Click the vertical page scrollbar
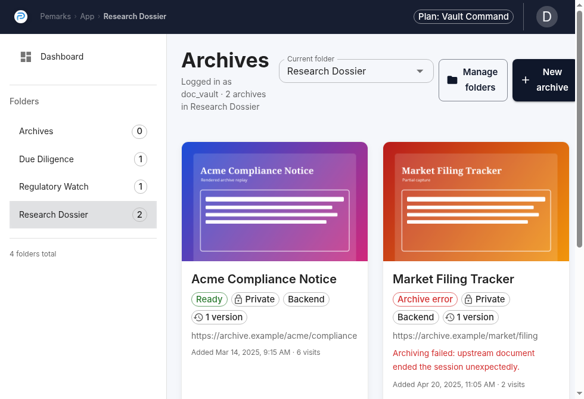Screen dimensions: 584x399 click(x=579, y=129)
